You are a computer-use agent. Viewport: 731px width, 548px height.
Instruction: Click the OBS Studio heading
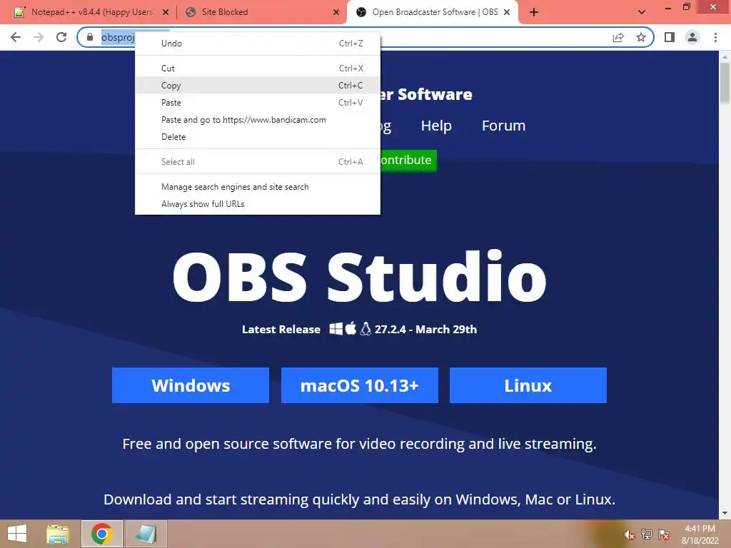pyautogui.click(x=360, y=276)
